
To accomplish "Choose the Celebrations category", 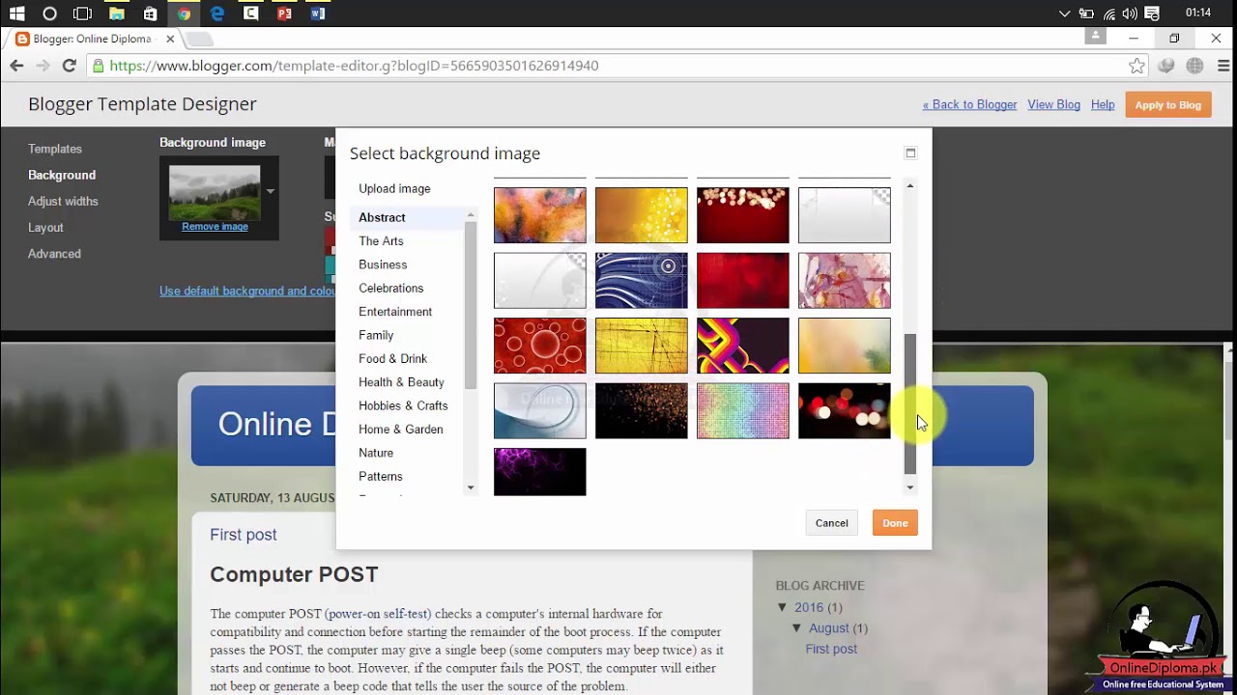I will click(x=390, y=288).
